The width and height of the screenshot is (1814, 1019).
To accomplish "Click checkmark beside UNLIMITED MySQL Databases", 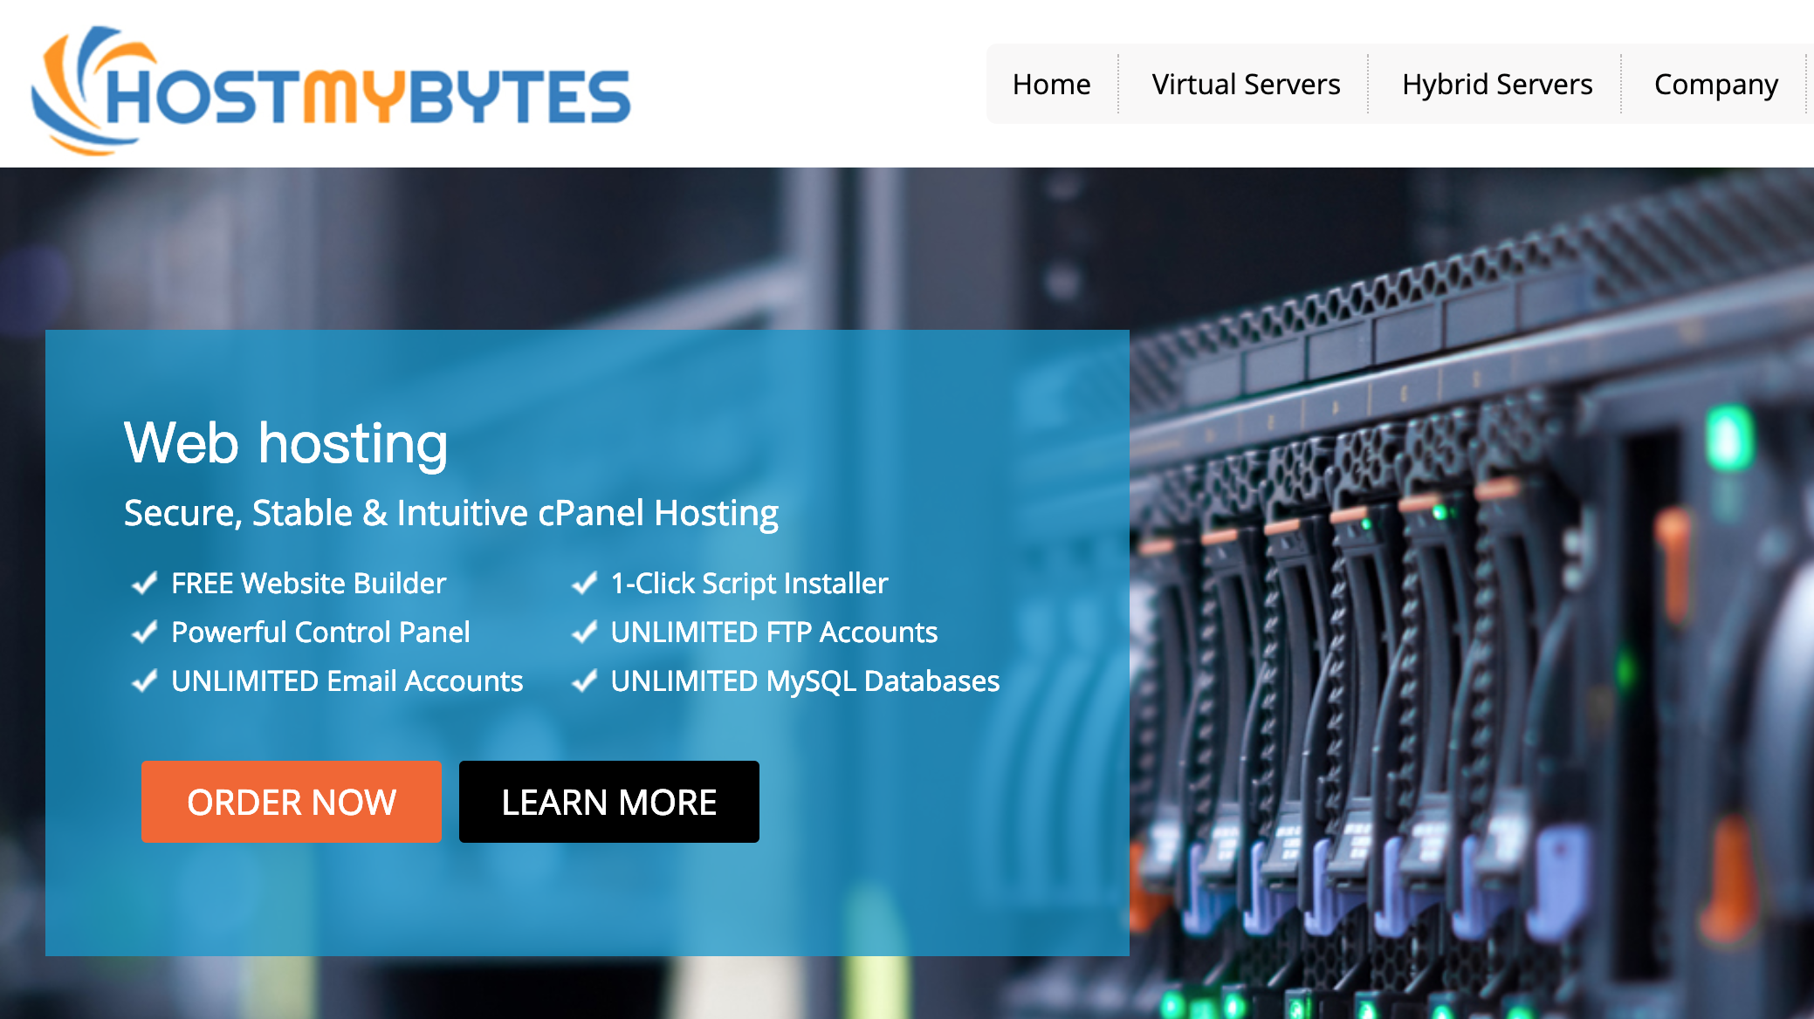I will [584, 680].
